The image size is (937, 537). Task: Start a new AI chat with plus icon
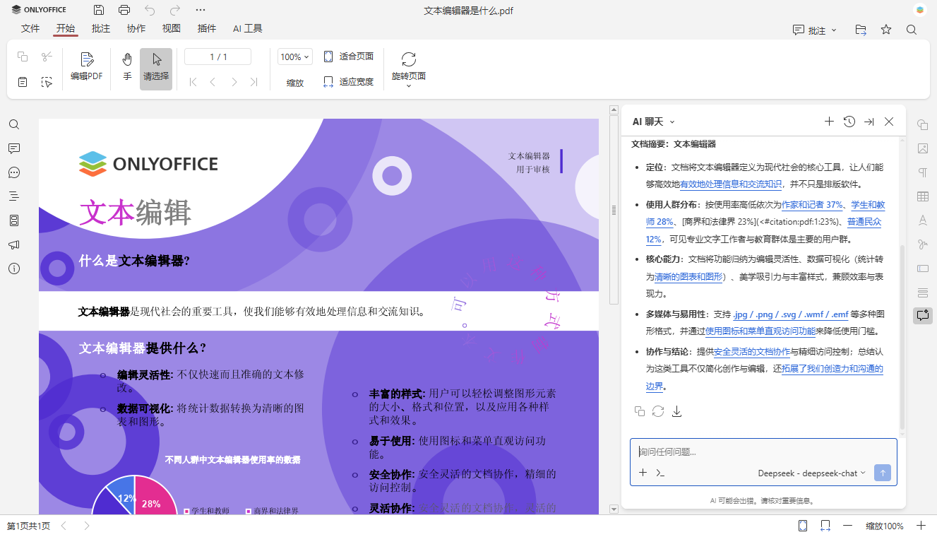coord(829,122)
